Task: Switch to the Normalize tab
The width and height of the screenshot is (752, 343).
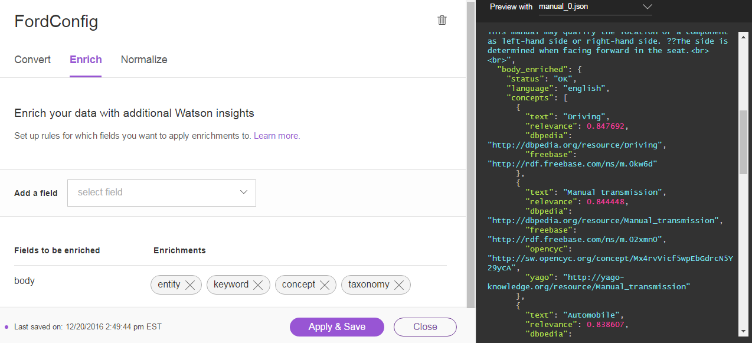Action: pyautogui.click(x=144, y=60)
